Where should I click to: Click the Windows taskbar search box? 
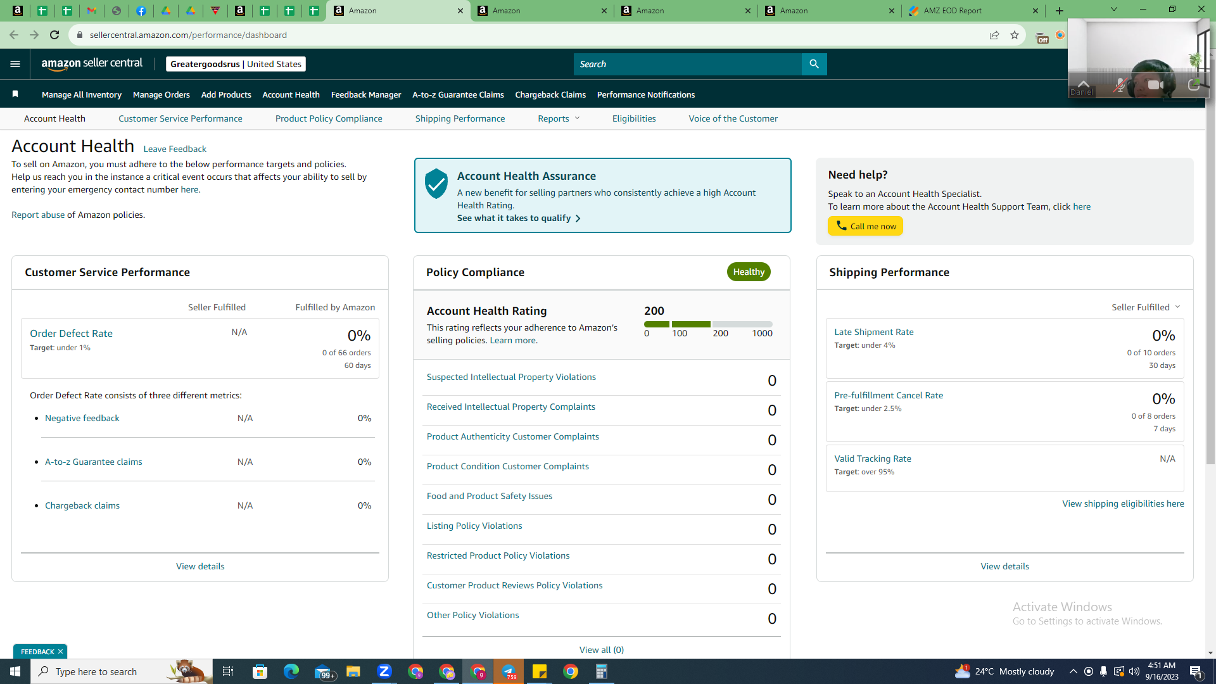122,671
